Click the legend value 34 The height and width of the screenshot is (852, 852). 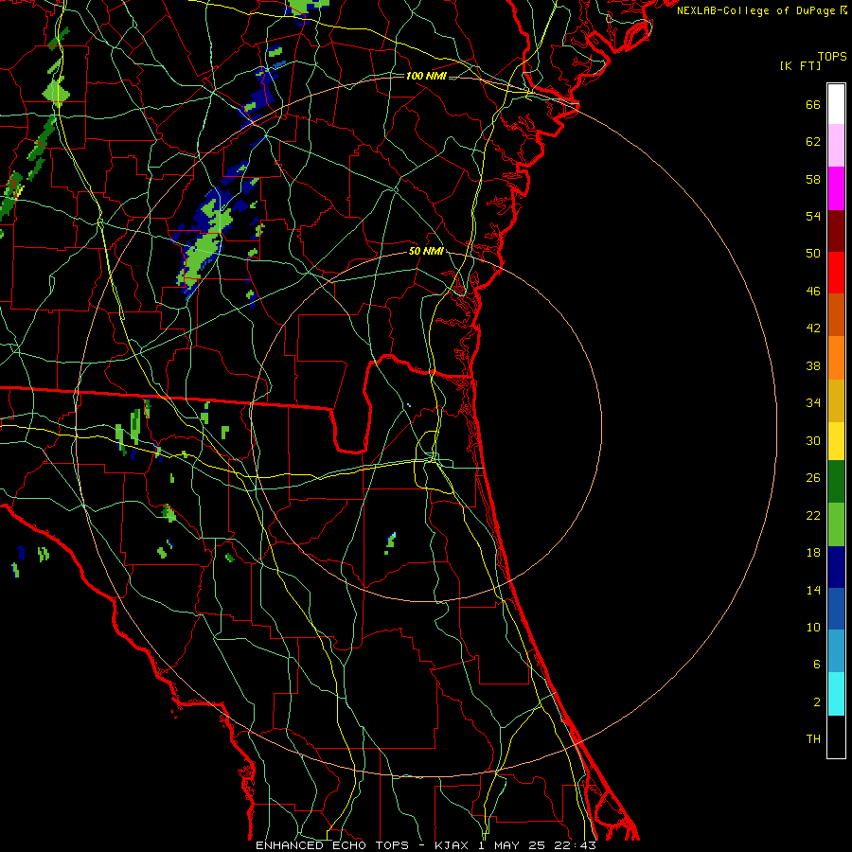tap(813, 403)
